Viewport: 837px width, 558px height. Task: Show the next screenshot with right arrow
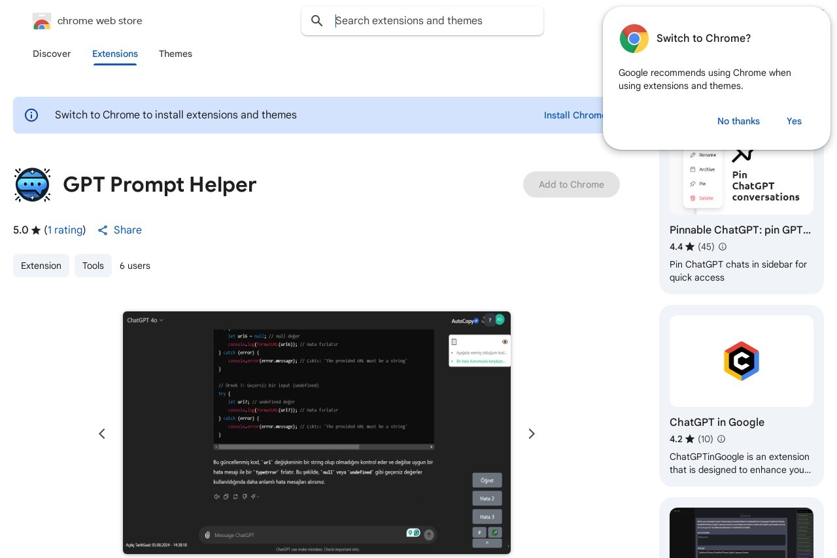pyautogui.click(x=532, y=434)
